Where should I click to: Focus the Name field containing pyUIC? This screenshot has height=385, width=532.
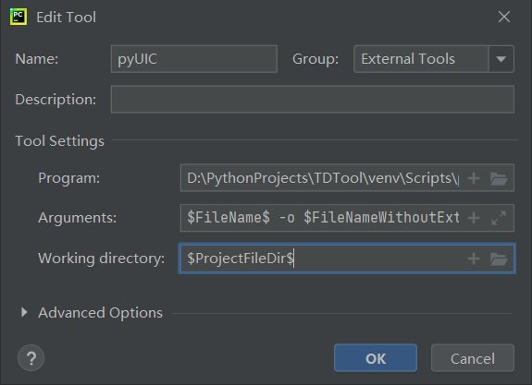[194, 59]
